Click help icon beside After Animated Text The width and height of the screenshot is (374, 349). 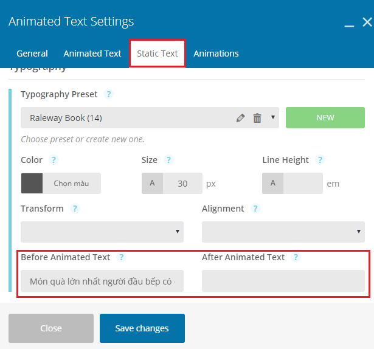[x=296, y=257]
